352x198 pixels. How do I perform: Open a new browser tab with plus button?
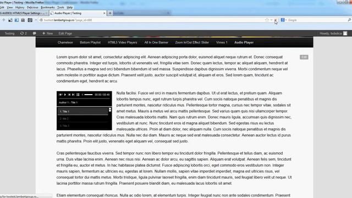tap(110, 13)
